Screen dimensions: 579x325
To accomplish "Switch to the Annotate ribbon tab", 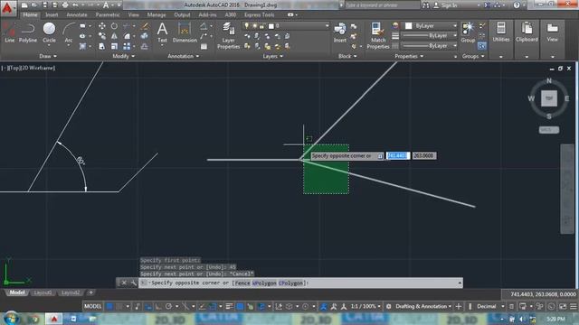I will point(76,14).
